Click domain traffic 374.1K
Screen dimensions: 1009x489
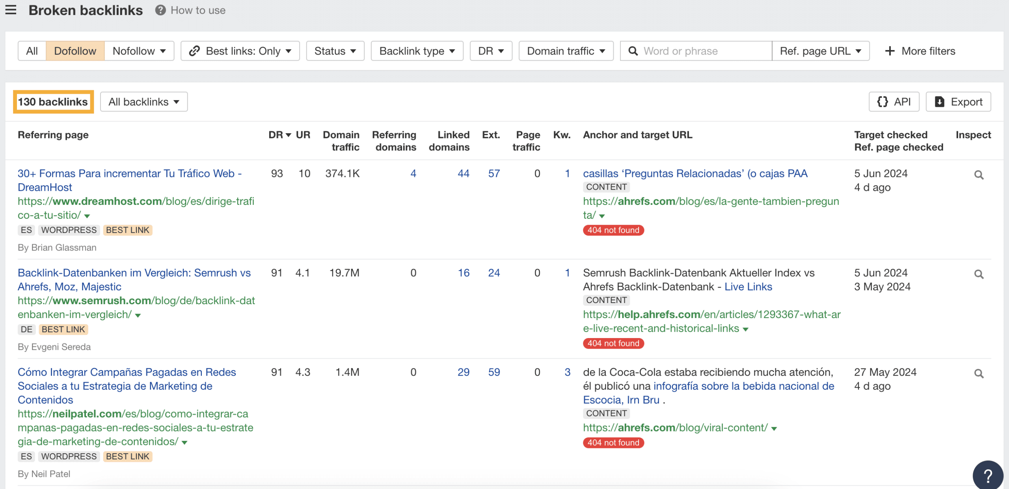342,173
